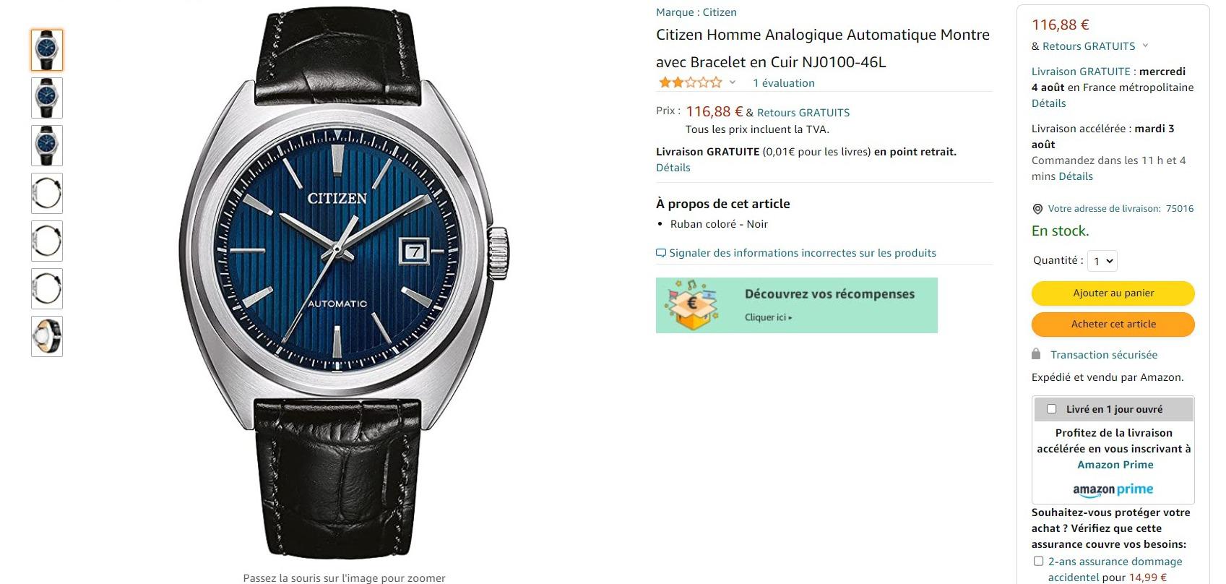Select the first watch front thumbnail
This screenshot has width=1226, height=584.
click(x=47, y=51)
